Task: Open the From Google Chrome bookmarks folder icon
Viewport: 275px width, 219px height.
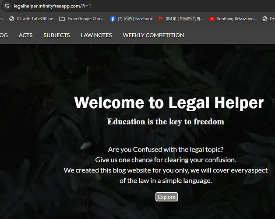Action: (62, 18)
